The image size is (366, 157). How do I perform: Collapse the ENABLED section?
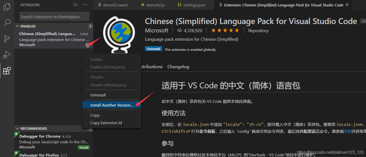17,26
